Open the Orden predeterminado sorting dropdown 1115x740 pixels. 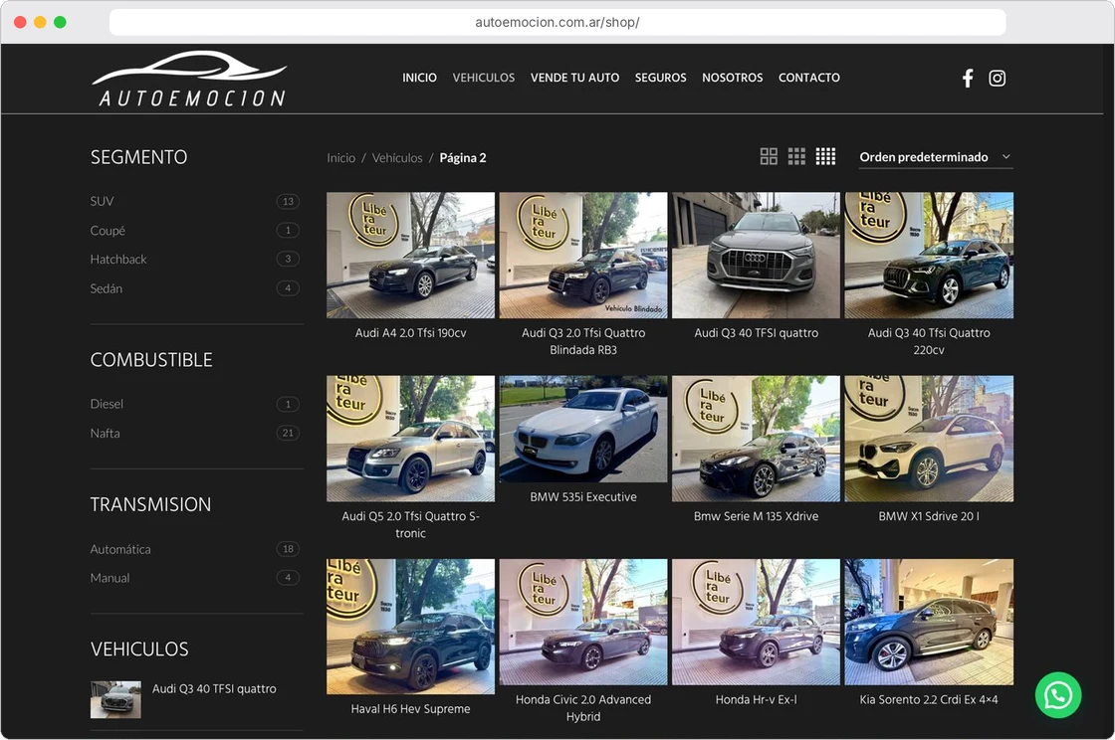[935, 157]
